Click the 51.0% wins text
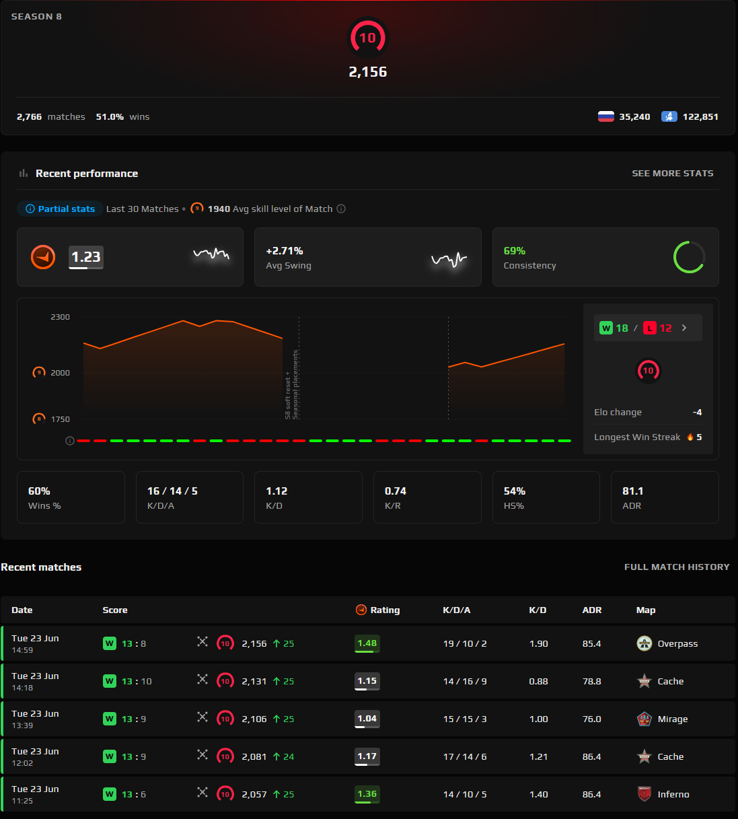This screenshot has height=819, width=738. 122,117
